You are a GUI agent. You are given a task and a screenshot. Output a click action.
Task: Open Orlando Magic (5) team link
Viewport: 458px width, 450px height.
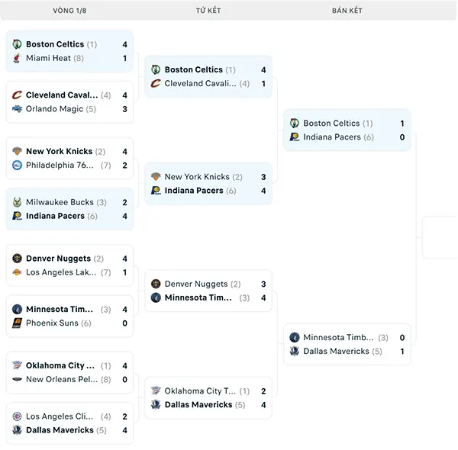[61, 109]
